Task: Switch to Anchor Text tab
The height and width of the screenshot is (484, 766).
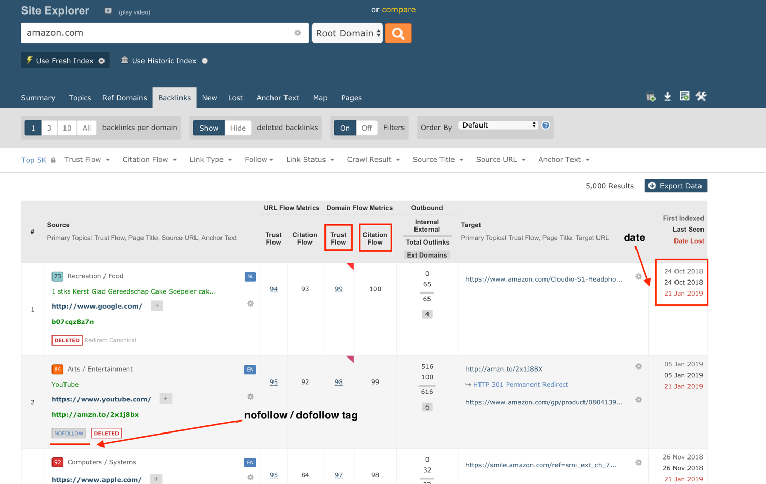Action: pyautogui.click(x=278, y=98)
